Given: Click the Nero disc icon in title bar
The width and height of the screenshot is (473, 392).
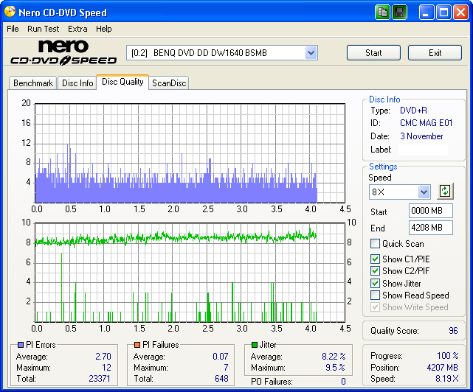Looking at the screenshot, I should [x=10, y=13].
